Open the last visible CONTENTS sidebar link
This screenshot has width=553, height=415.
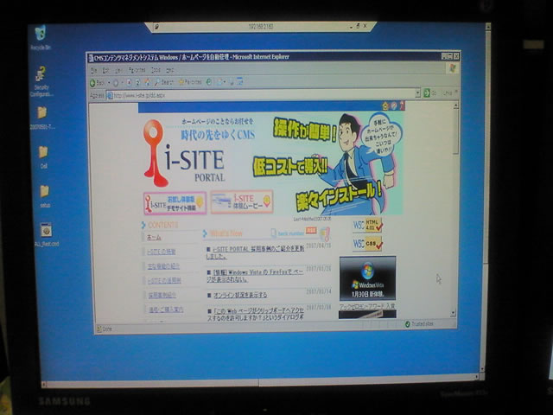[166, 310]
